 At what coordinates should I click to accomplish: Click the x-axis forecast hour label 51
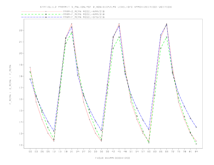click(131, 152)
